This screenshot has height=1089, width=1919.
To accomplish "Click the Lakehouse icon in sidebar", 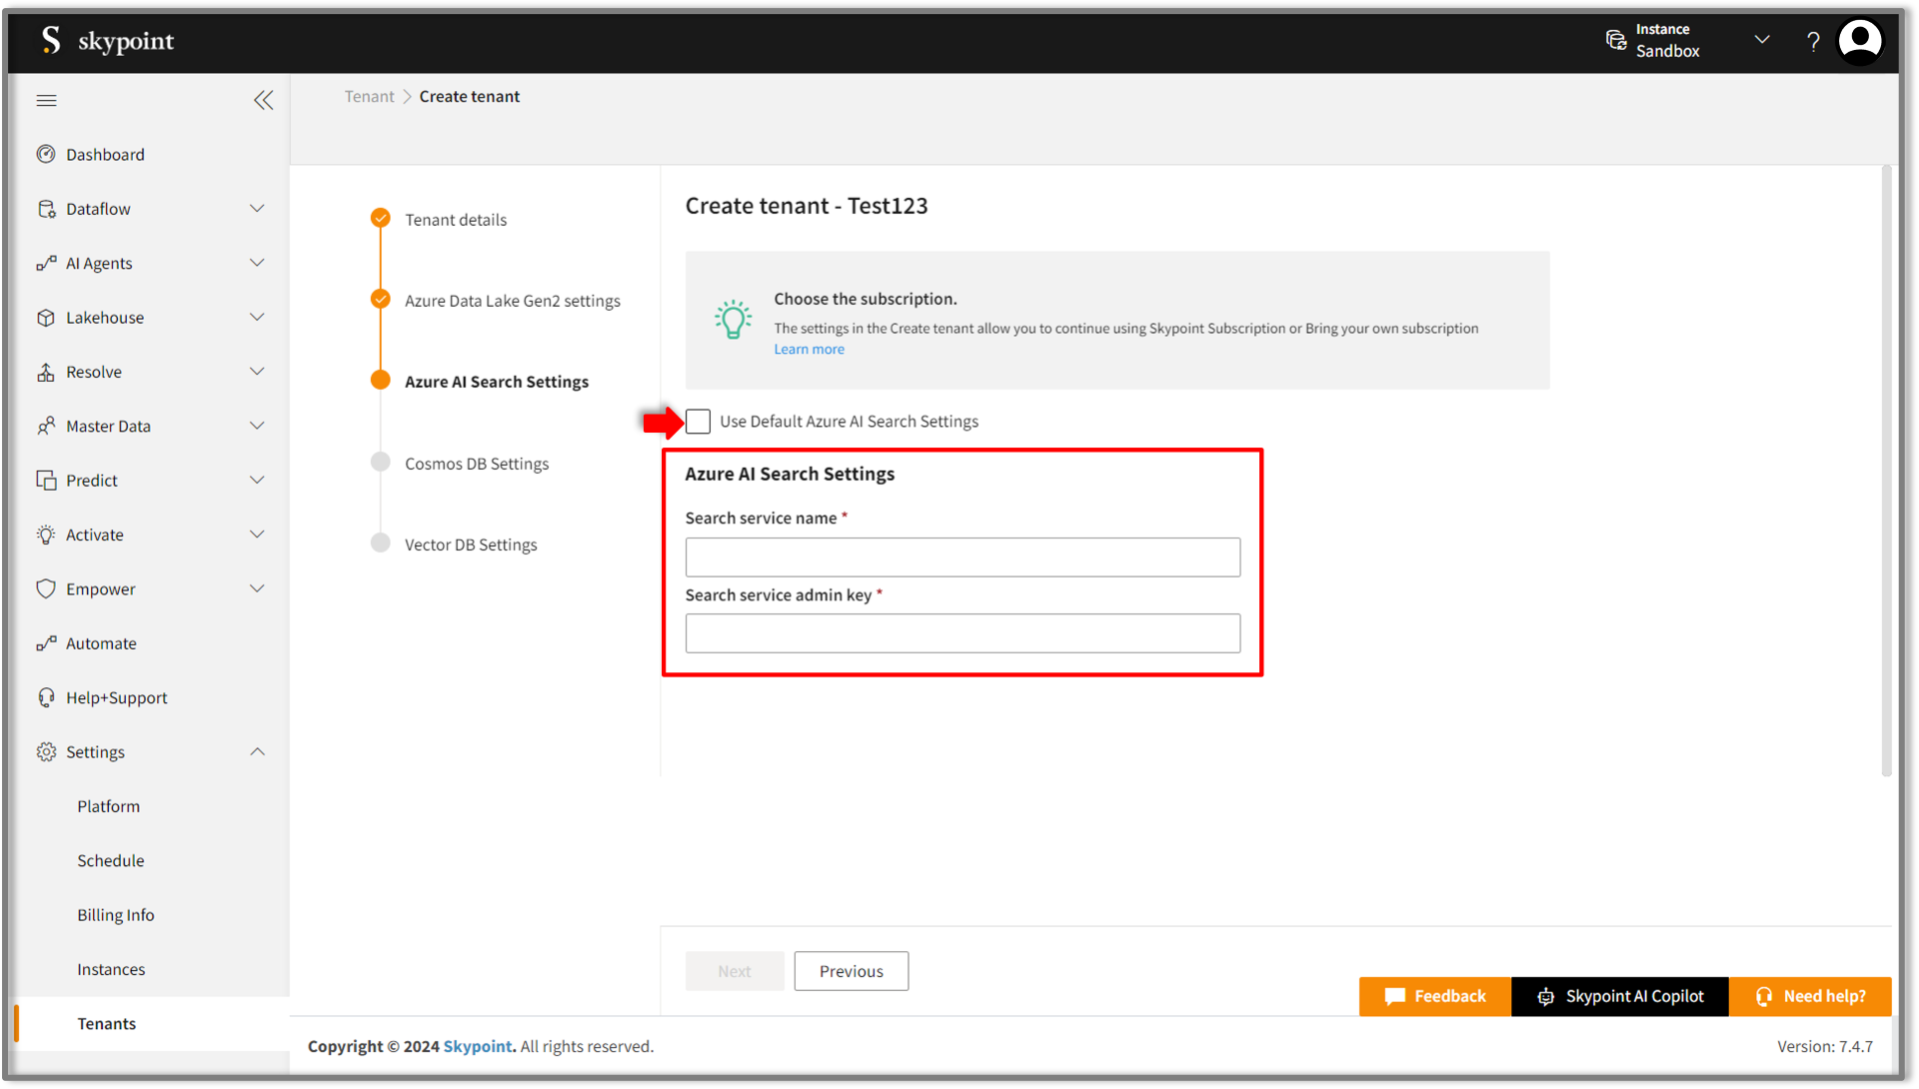I will pyautogui.click(x=46, y=318).
